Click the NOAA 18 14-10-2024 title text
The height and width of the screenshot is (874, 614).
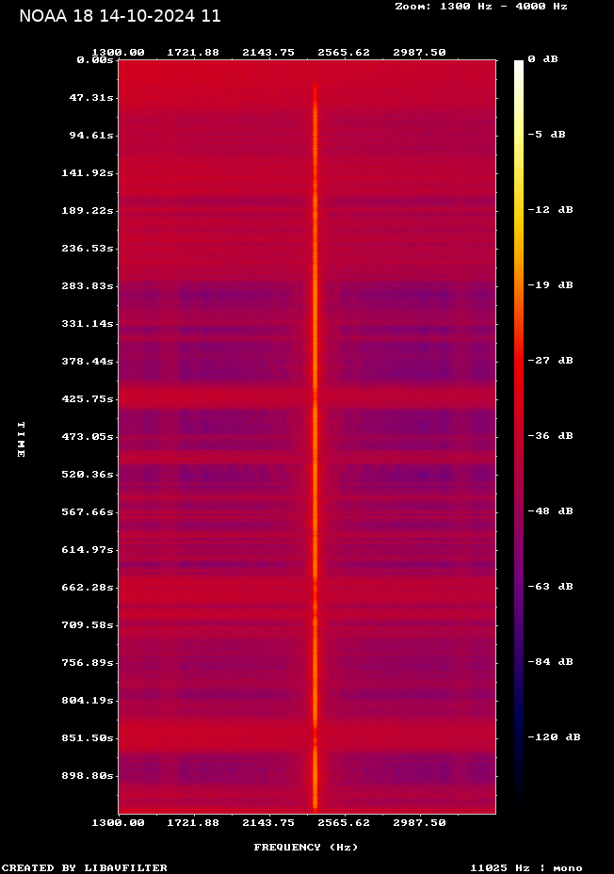[120, 16]
